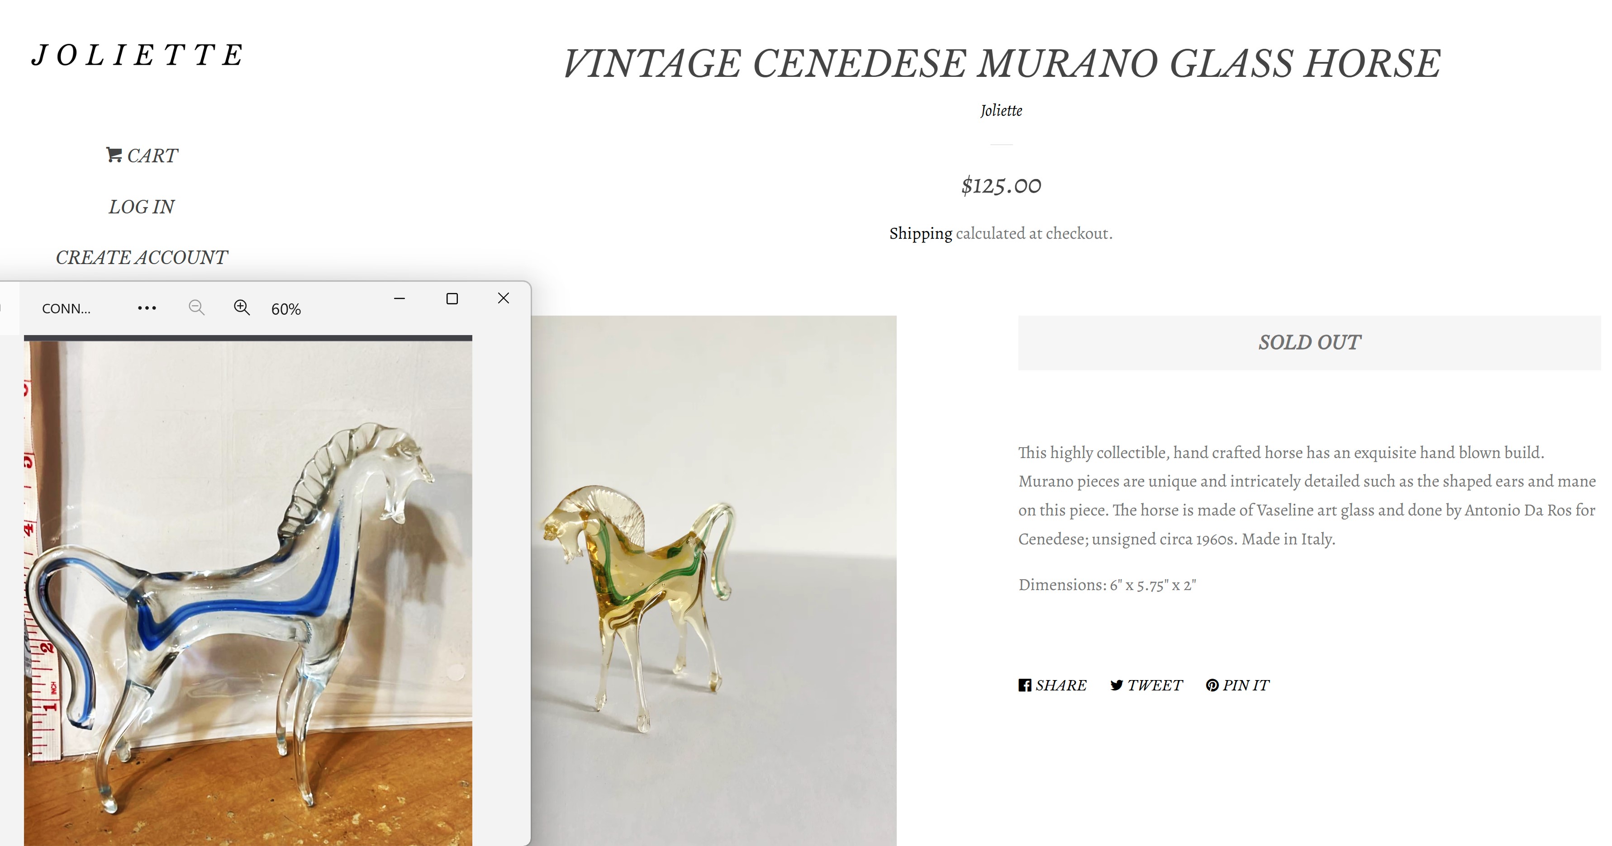The image size is (1612, 846).
Task: Click the zoom out magnifier icon
Action: pyautogui.click(x=196, y=307)
